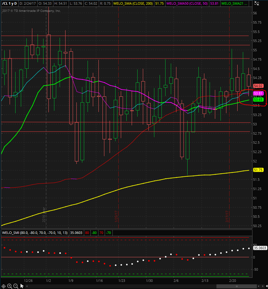
Task: Click the O: 54.33 open value
Action: click(x=45, y=3)
